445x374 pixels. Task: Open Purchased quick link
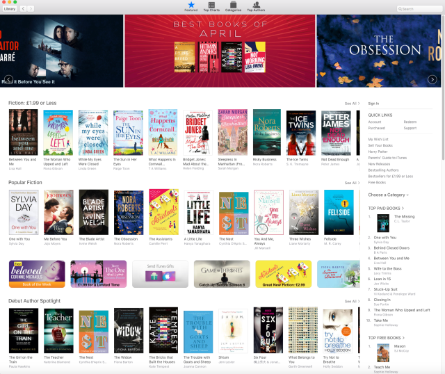[377, 128]
